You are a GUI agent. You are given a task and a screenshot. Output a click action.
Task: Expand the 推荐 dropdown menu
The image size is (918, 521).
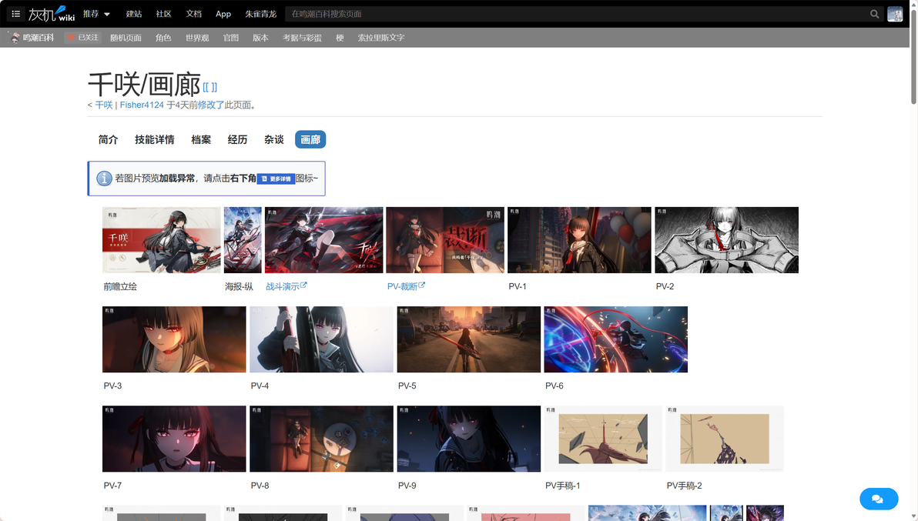point(96,13)
